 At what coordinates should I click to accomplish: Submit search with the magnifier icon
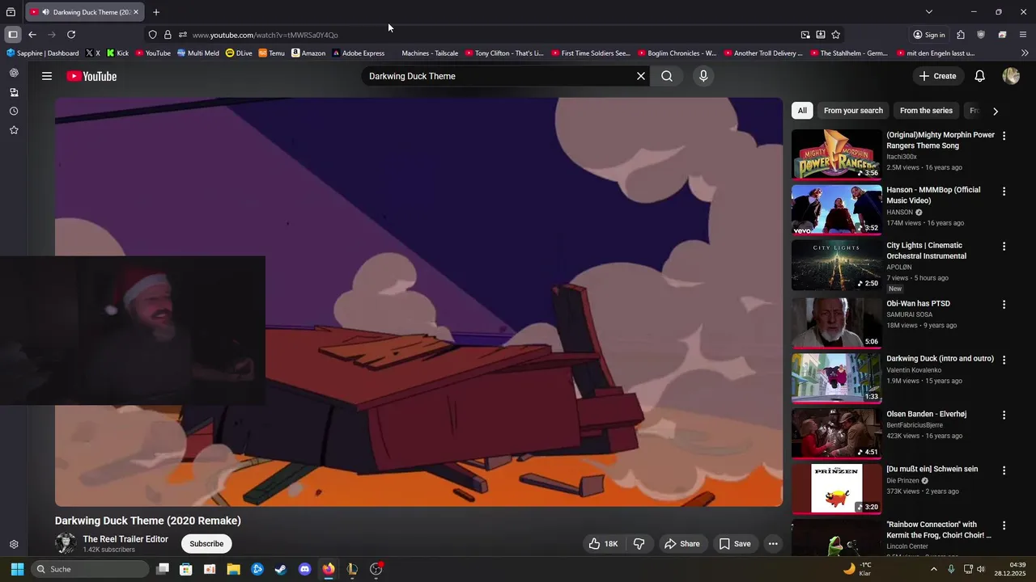(667, 76)
